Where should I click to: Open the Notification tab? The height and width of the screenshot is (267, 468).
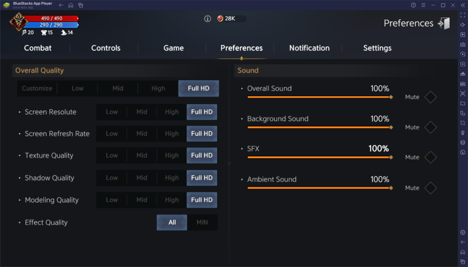pos(309,48)
